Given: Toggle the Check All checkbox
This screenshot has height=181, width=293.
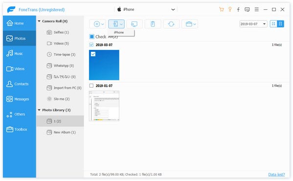Looking at the screenshot, I should [92, 37].
